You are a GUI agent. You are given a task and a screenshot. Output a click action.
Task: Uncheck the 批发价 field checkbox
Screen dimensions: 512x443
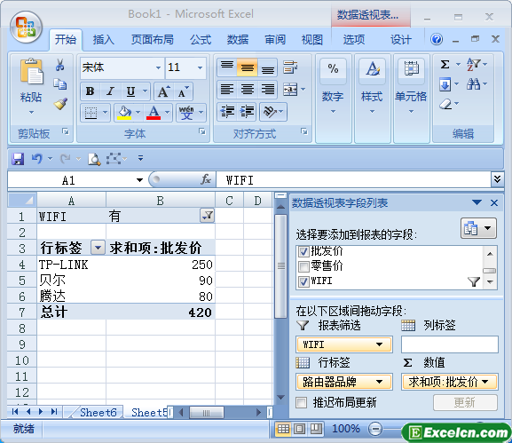303,251
